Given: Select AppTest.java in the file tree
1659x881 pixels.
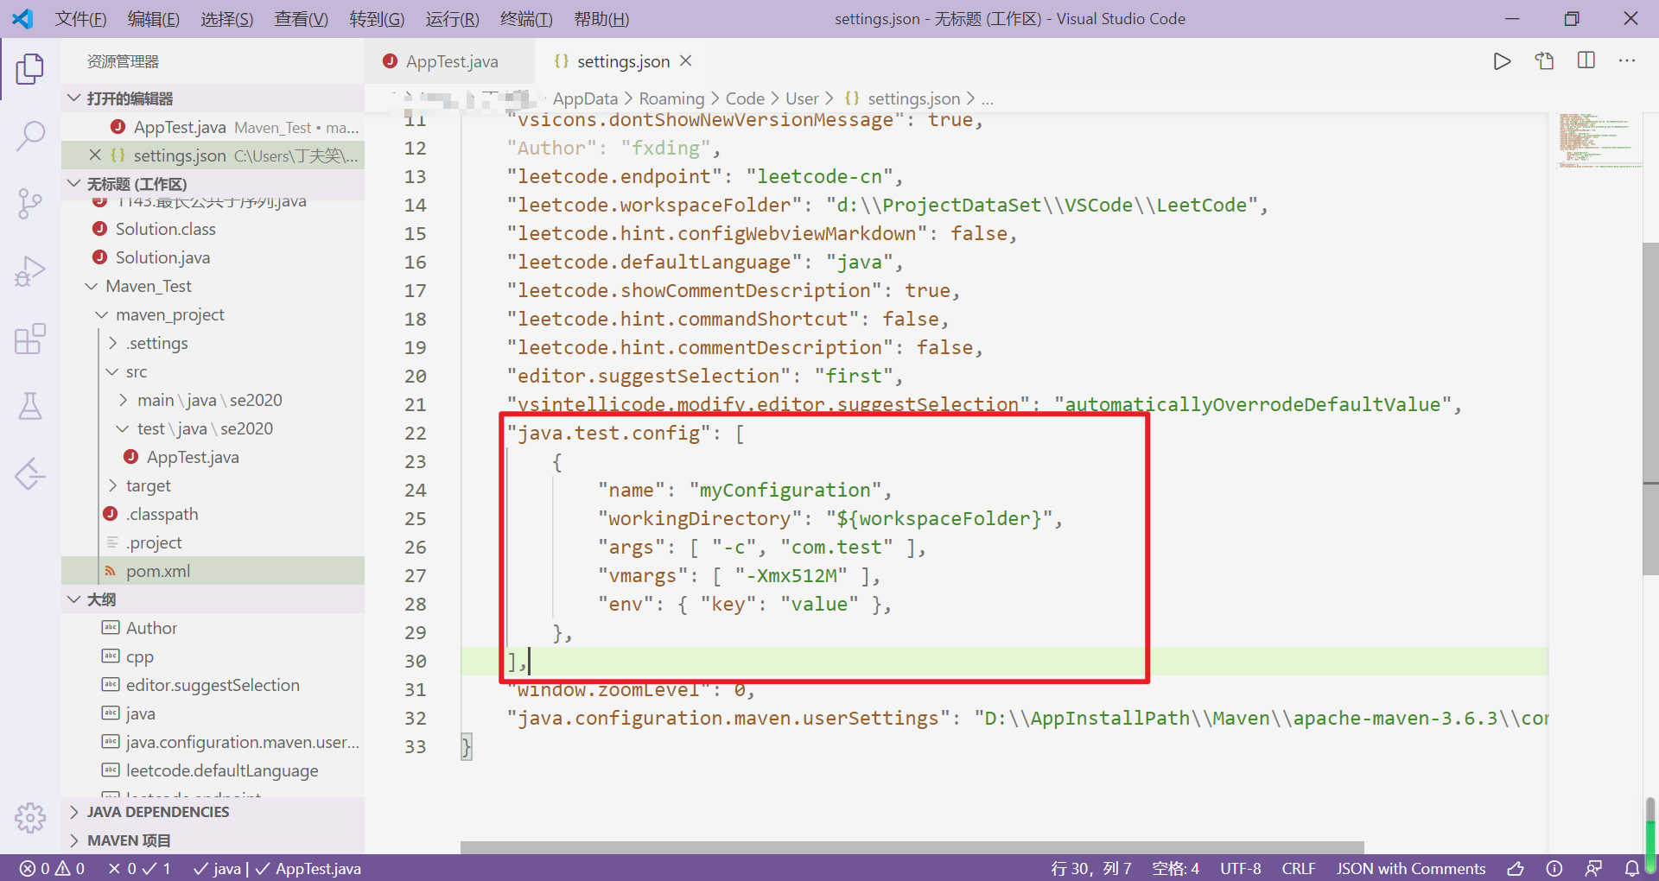Looking at the screenshot, I should 193,457.
